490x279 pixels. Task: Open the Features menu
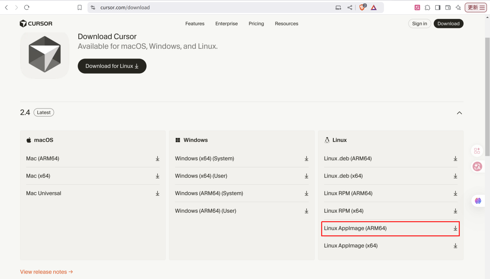[x=195, y=24]
